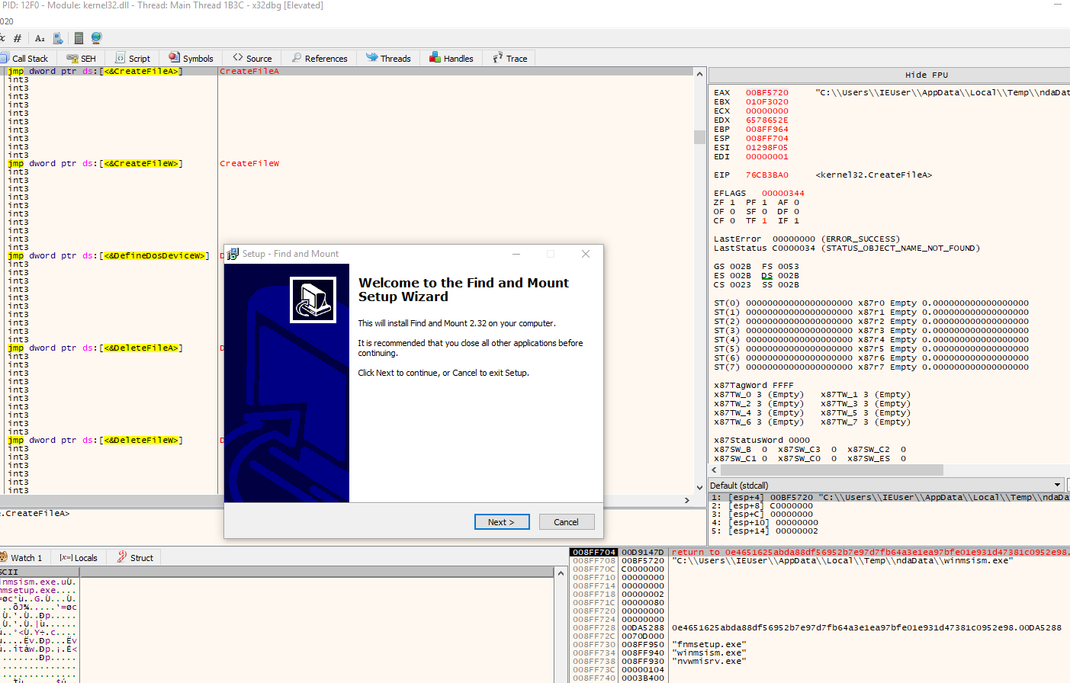Viewport: 1070px width, 683px height.
Task: Click the LastStatus STATUS_OBJECT_NAME_NOT_FOUND line
Action: (847, 249)
